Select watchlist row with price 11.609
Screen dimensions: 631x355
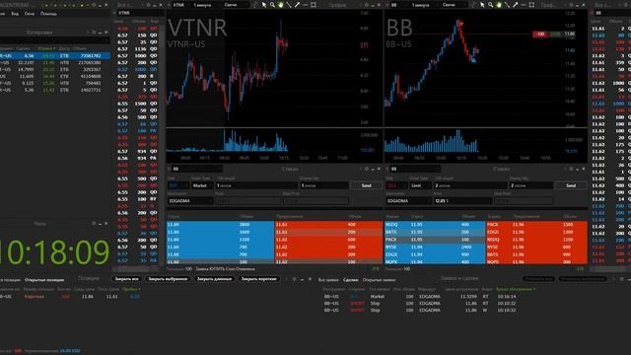pyautogui.click(x=55, y=77)
